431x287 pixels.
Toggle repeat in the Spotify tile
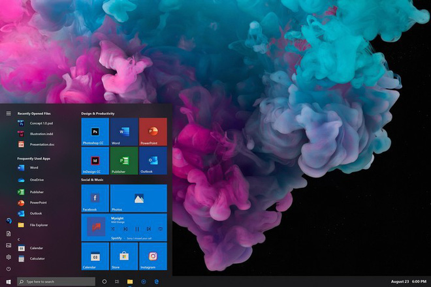[161, 229]
